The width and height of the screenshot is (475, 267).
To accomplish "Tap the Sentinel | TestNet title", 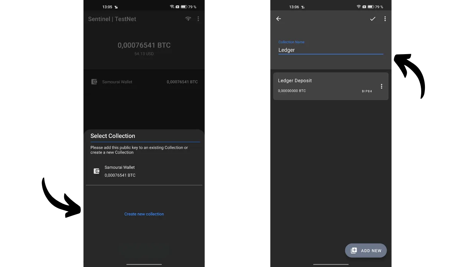I will 112,19.
